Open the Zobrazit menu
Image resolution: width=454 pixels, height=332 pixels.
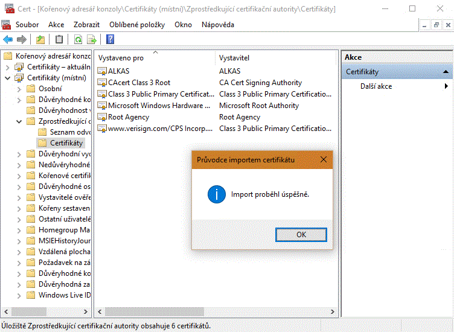pyautogui.click(x=86, y=25)
